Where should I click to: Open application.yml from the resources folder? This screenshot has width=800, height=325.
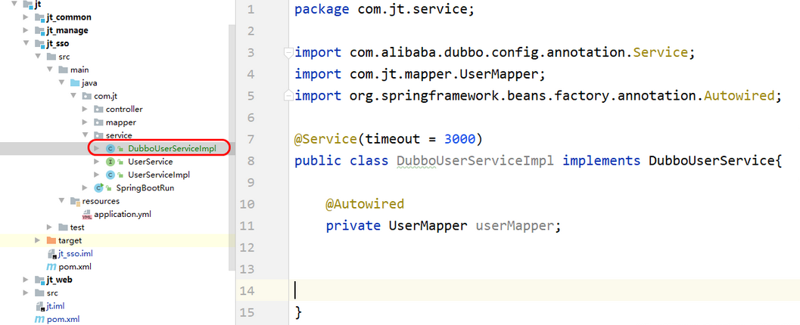(123, 215)
